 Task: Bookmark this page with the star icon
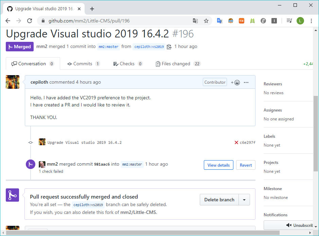[206, 21]
